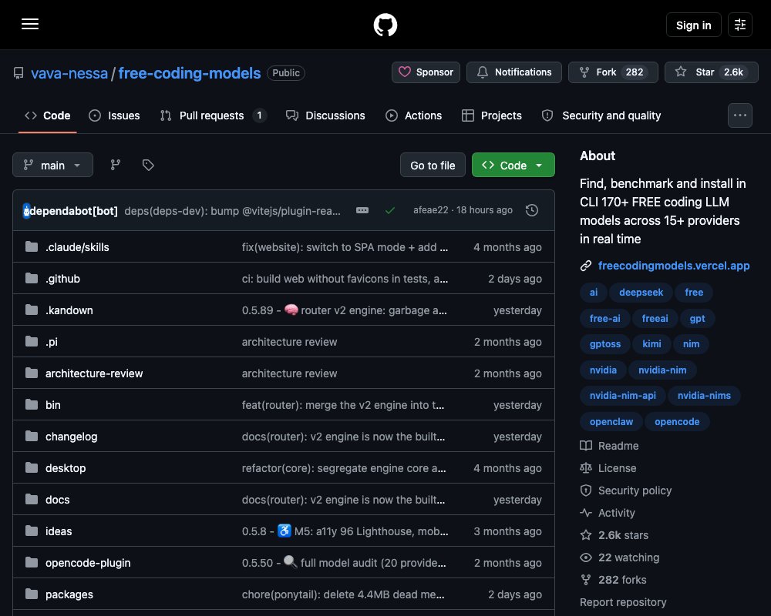Open the changelog folder
The width and height of the screenshot is (771, 616).
[x=71, y=437]
